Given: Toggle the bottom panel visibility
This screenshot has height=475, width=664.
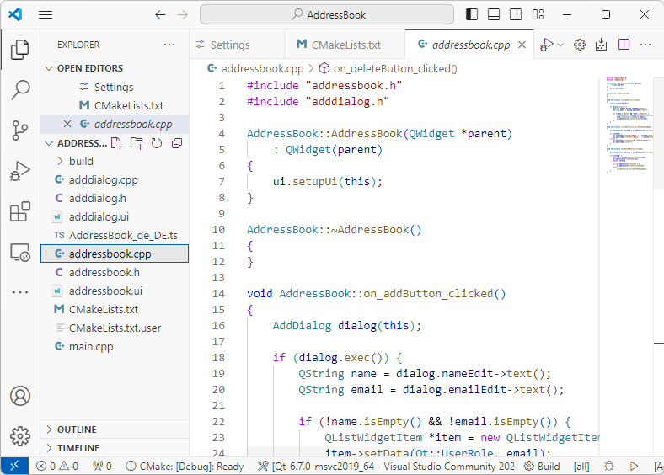Looking at the screenshot, I should click(494, 14).
